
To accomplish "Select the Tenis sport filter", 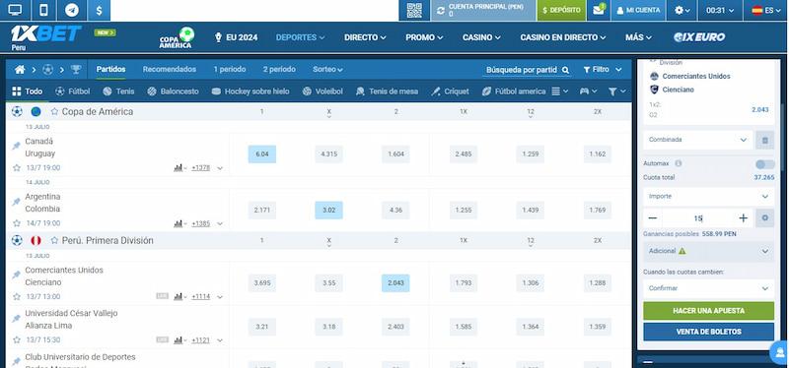I will coord(118,92).
